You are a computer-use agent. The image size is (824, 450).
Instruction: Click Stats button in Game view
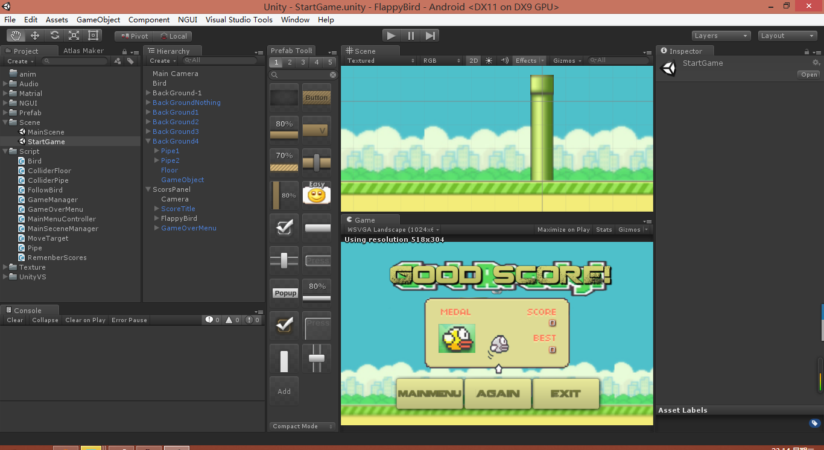pyautogui.click(x=604, y=229)
